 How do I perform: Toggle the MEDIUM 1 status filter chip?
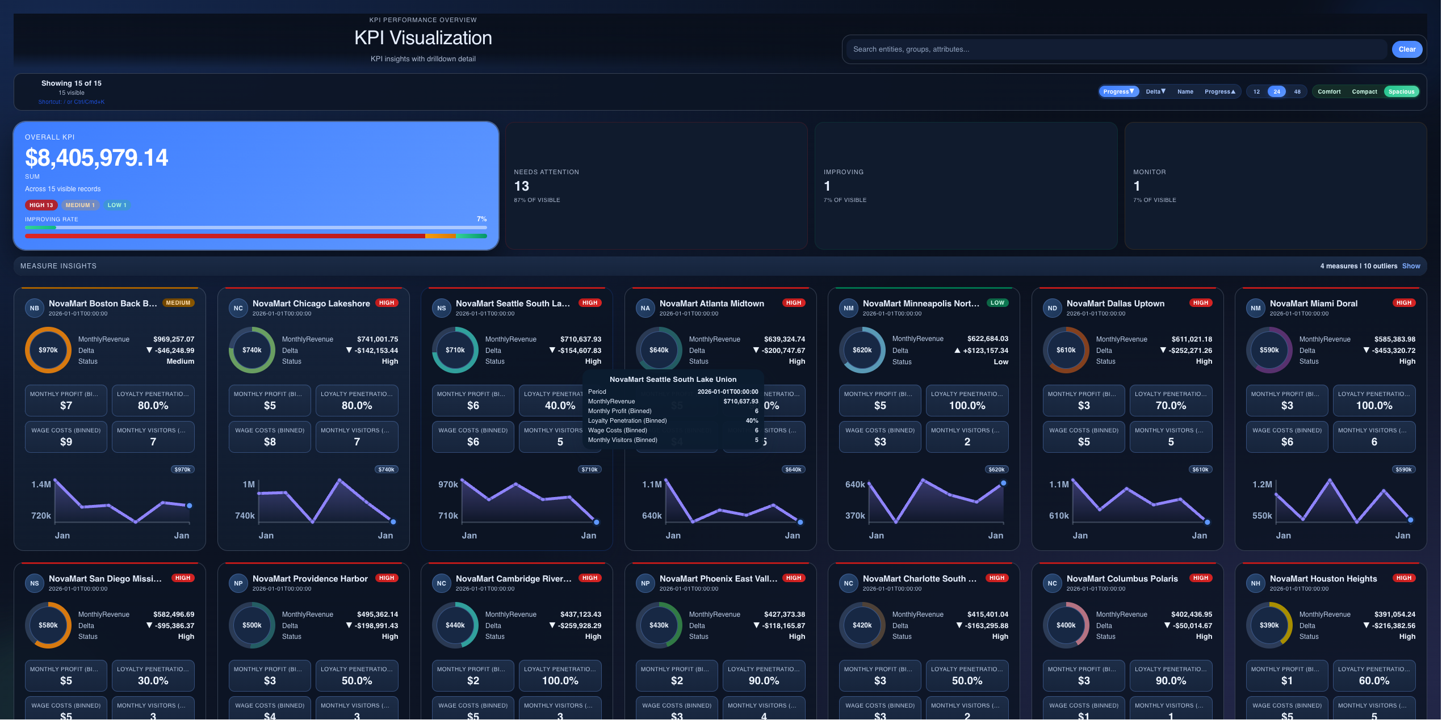click(x=80, y=205)
